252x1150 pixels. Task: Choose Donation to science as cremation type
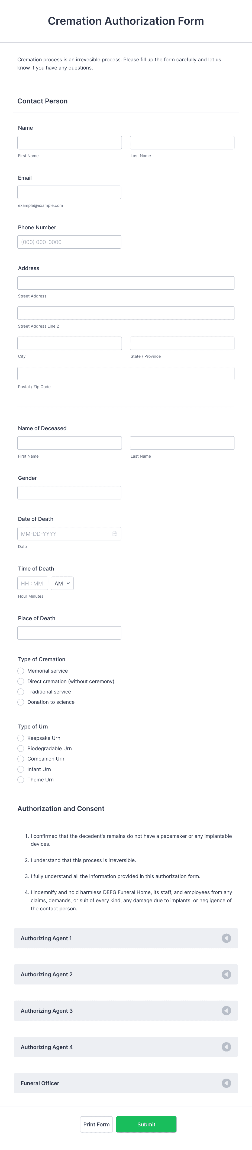click(x=21, y=702)
